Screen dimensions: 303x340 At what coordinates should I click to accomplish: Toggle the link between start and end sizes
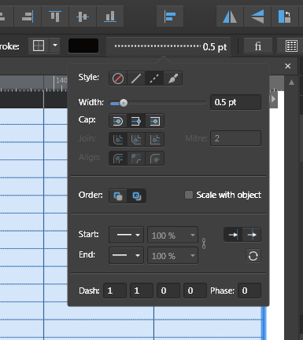pos(204,243)
